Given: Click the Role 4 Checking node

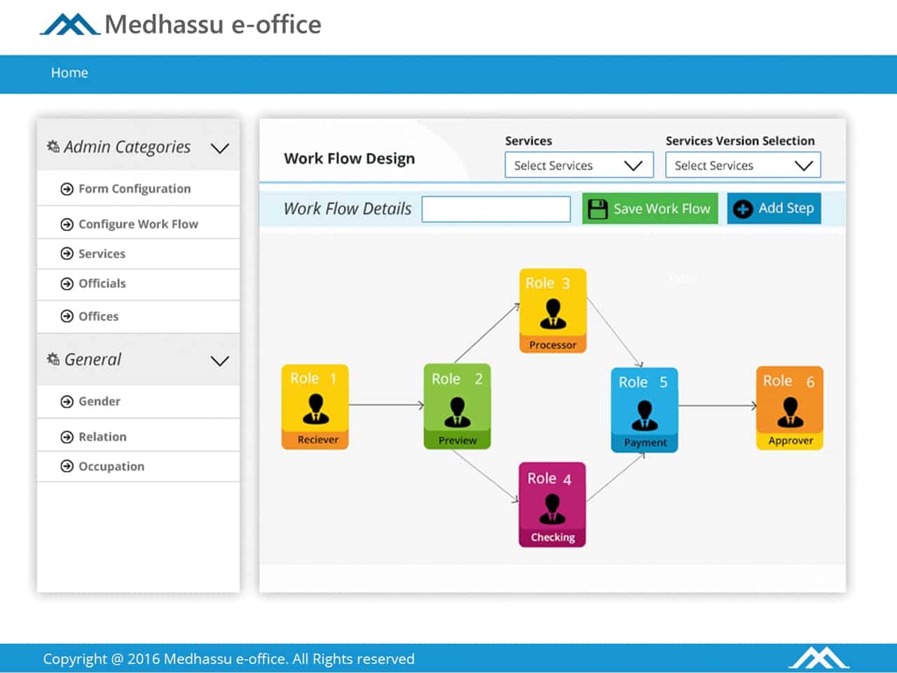Looking at the screenshot, I should [x=552, y=505].
